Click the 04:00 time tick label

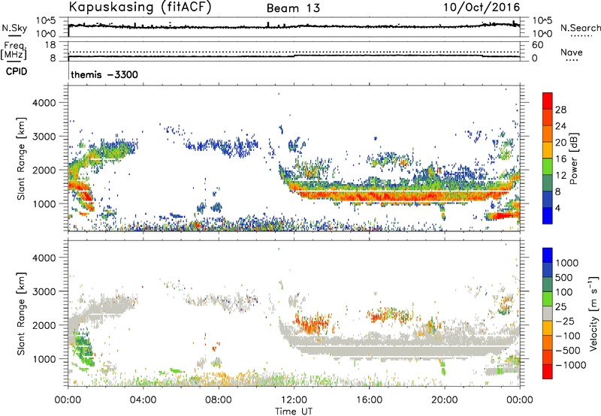tap(143, 400)
